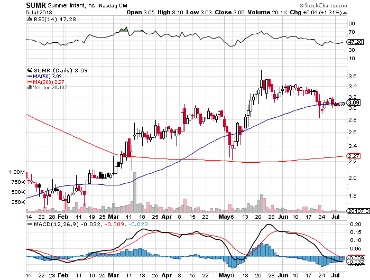Click the MACD(12,26,9) -0.032 legend text
Screen dimensions: 370x280
(67, 224)
